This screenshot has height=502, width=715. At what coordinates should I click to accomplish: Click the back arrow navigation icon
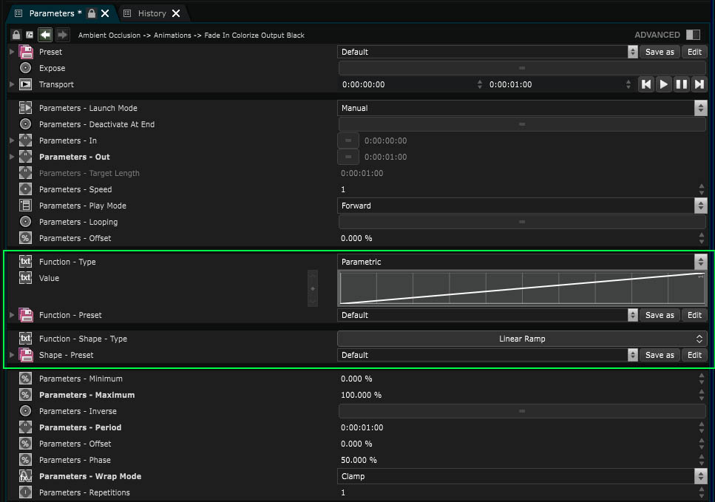point(45,35)
